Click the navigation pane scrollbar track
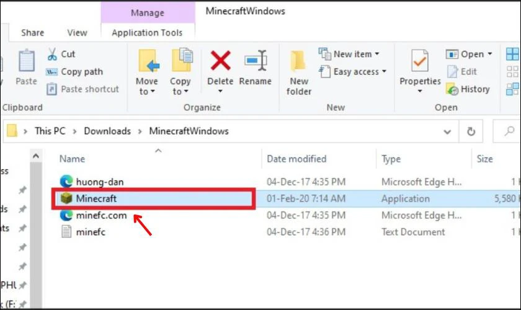 click(x=36, y=236)
